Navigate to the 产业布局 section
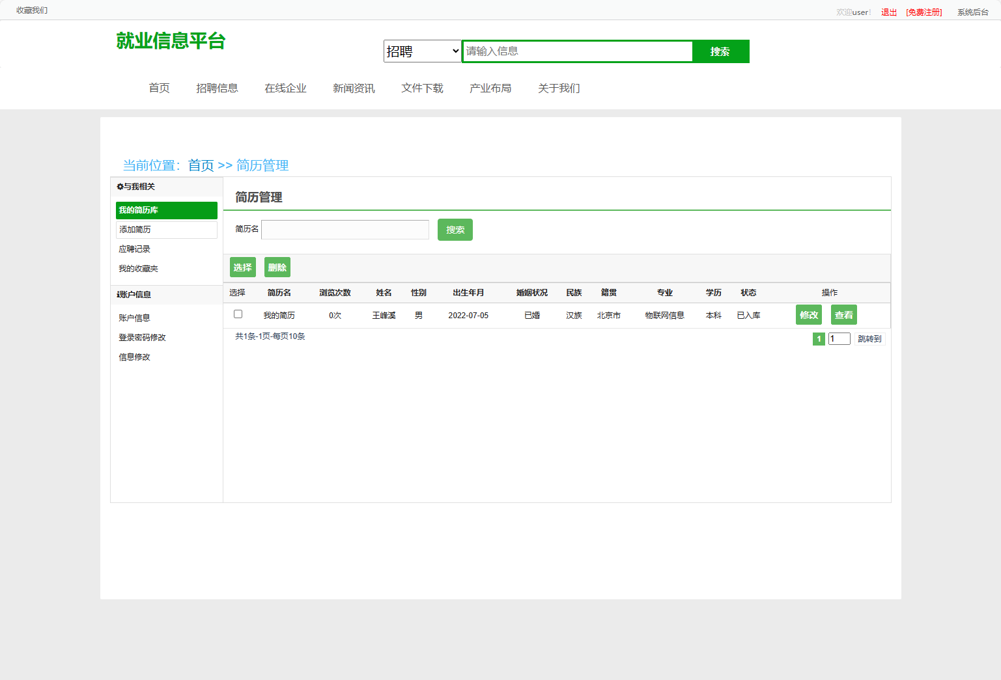This screenshot has width=1001, height=680. (x=490, y=88)
